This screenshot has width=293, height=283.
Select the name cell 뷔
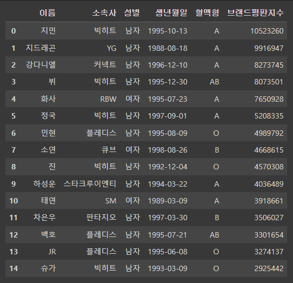(52, 82)
